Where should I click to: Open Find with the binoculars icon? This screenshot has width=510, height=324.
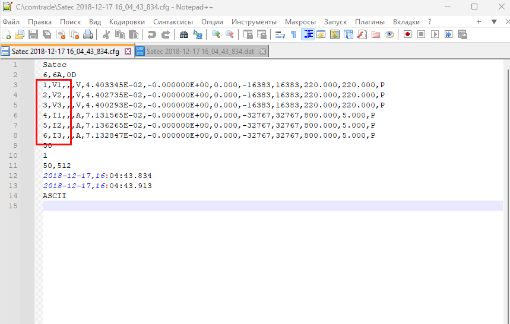pyautogui.click(x=183, y=34)
